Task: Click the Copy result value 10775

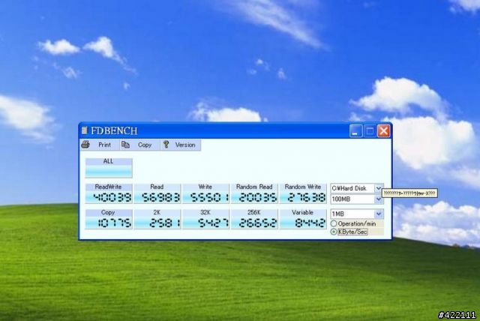Action: (x=115, y=223)
